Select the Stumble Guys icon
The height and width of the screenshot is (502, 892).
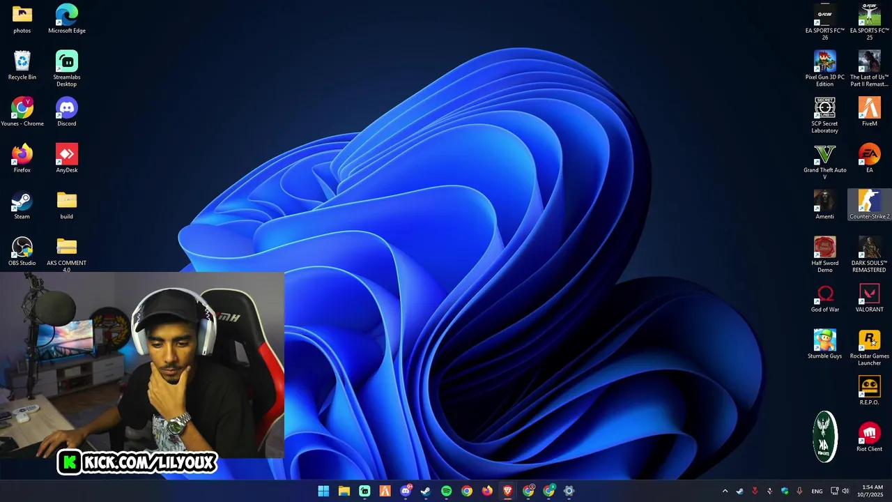(x=825, y=344)
